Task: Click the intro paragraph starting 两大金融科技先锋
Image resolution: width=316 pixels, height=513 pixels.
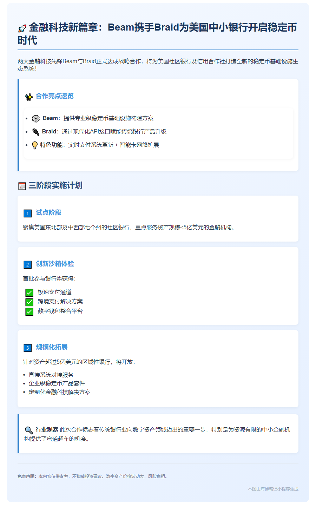Action: tap(158, 65)
